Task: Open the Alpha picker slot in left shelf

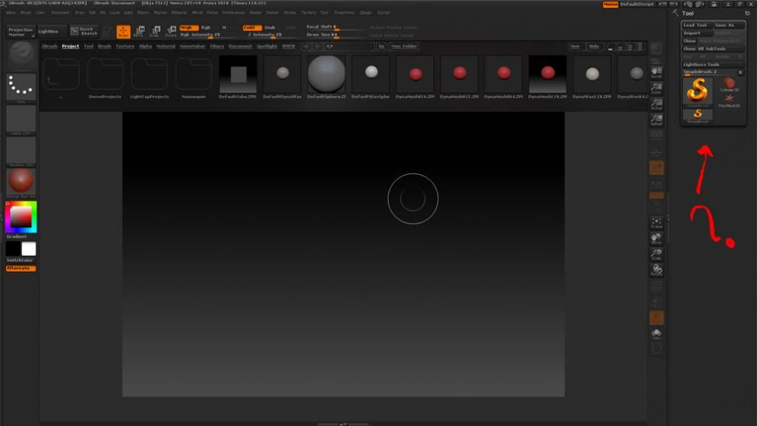Action: (x=21, y=120)
